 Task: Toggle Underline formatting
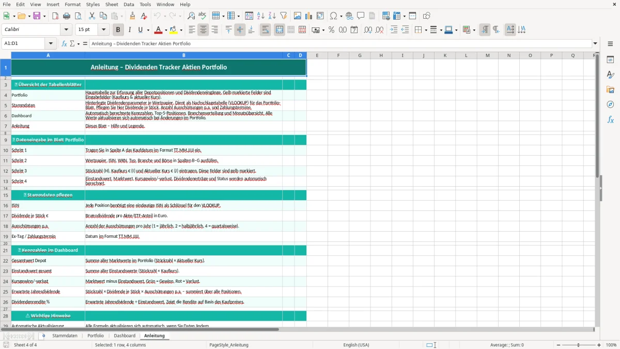141,30
